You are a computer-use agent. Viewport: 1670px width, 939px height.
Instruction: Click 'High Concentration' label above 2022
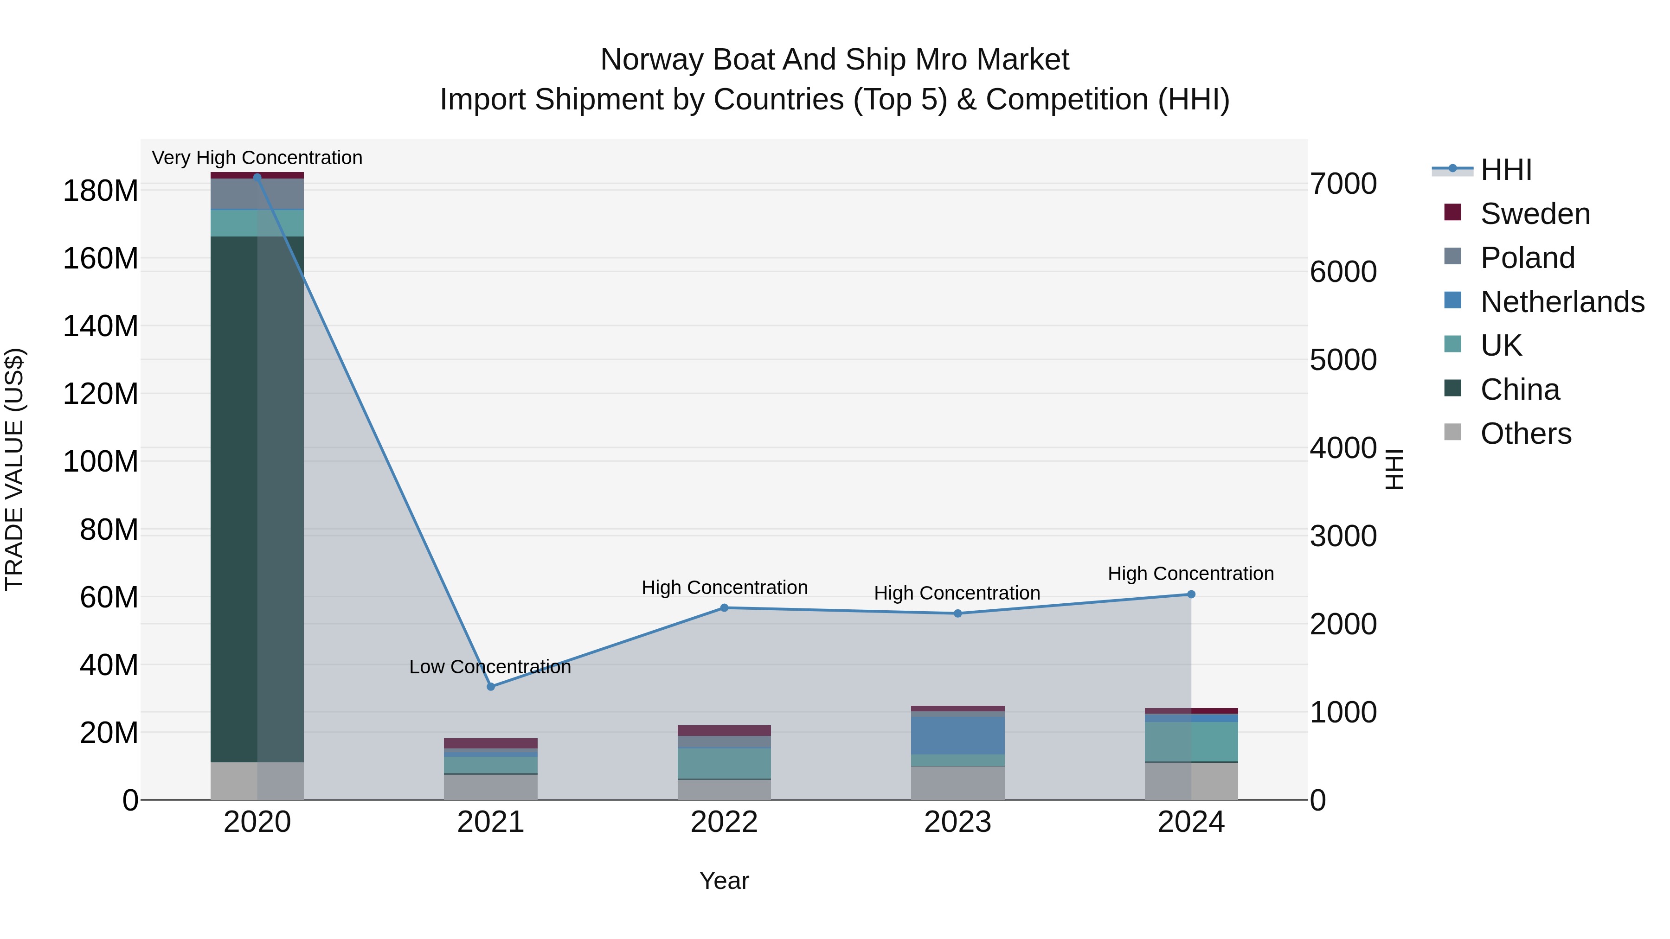[x=725, y=588]
